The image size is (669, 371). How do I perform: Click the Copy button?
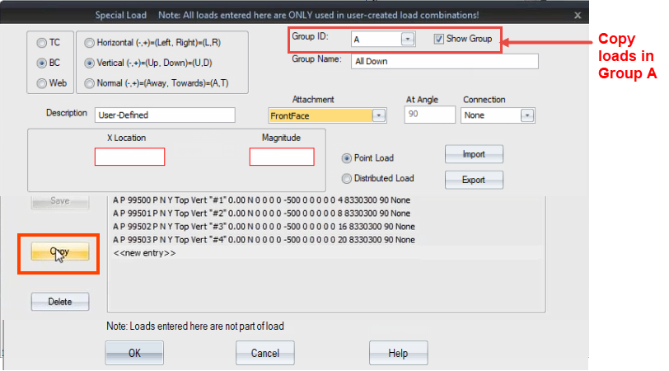pyautogui.click(x=59, y=251)
